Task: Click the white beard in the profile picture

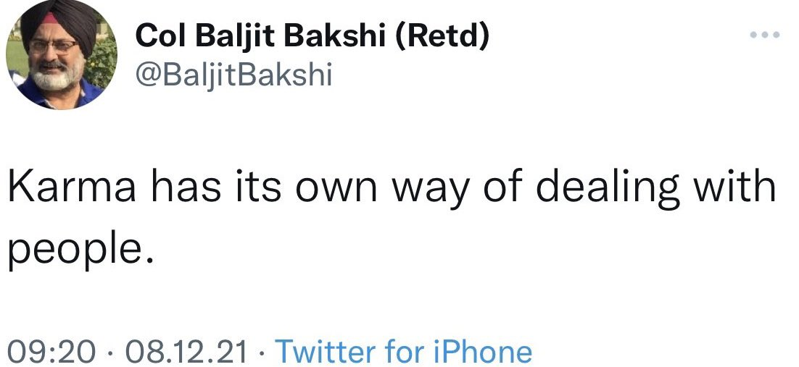Action: coord(52,78)
